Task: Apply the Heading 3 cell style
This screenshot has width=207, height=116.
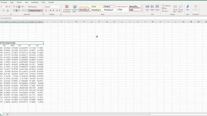Action: [97, 10]
